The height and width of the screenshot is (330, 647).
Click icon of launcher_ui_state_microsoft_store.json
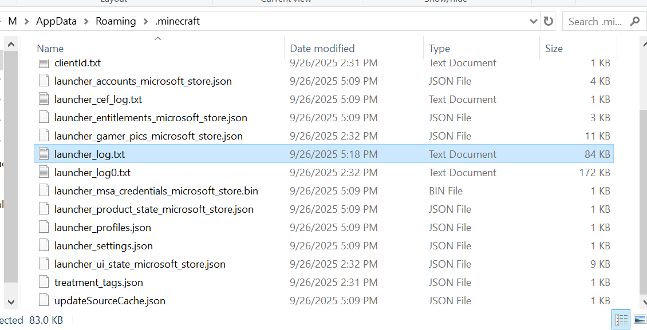(x=44, y=264)
